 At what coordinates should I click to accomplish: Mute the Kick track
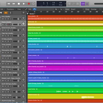tap(3, 19)
